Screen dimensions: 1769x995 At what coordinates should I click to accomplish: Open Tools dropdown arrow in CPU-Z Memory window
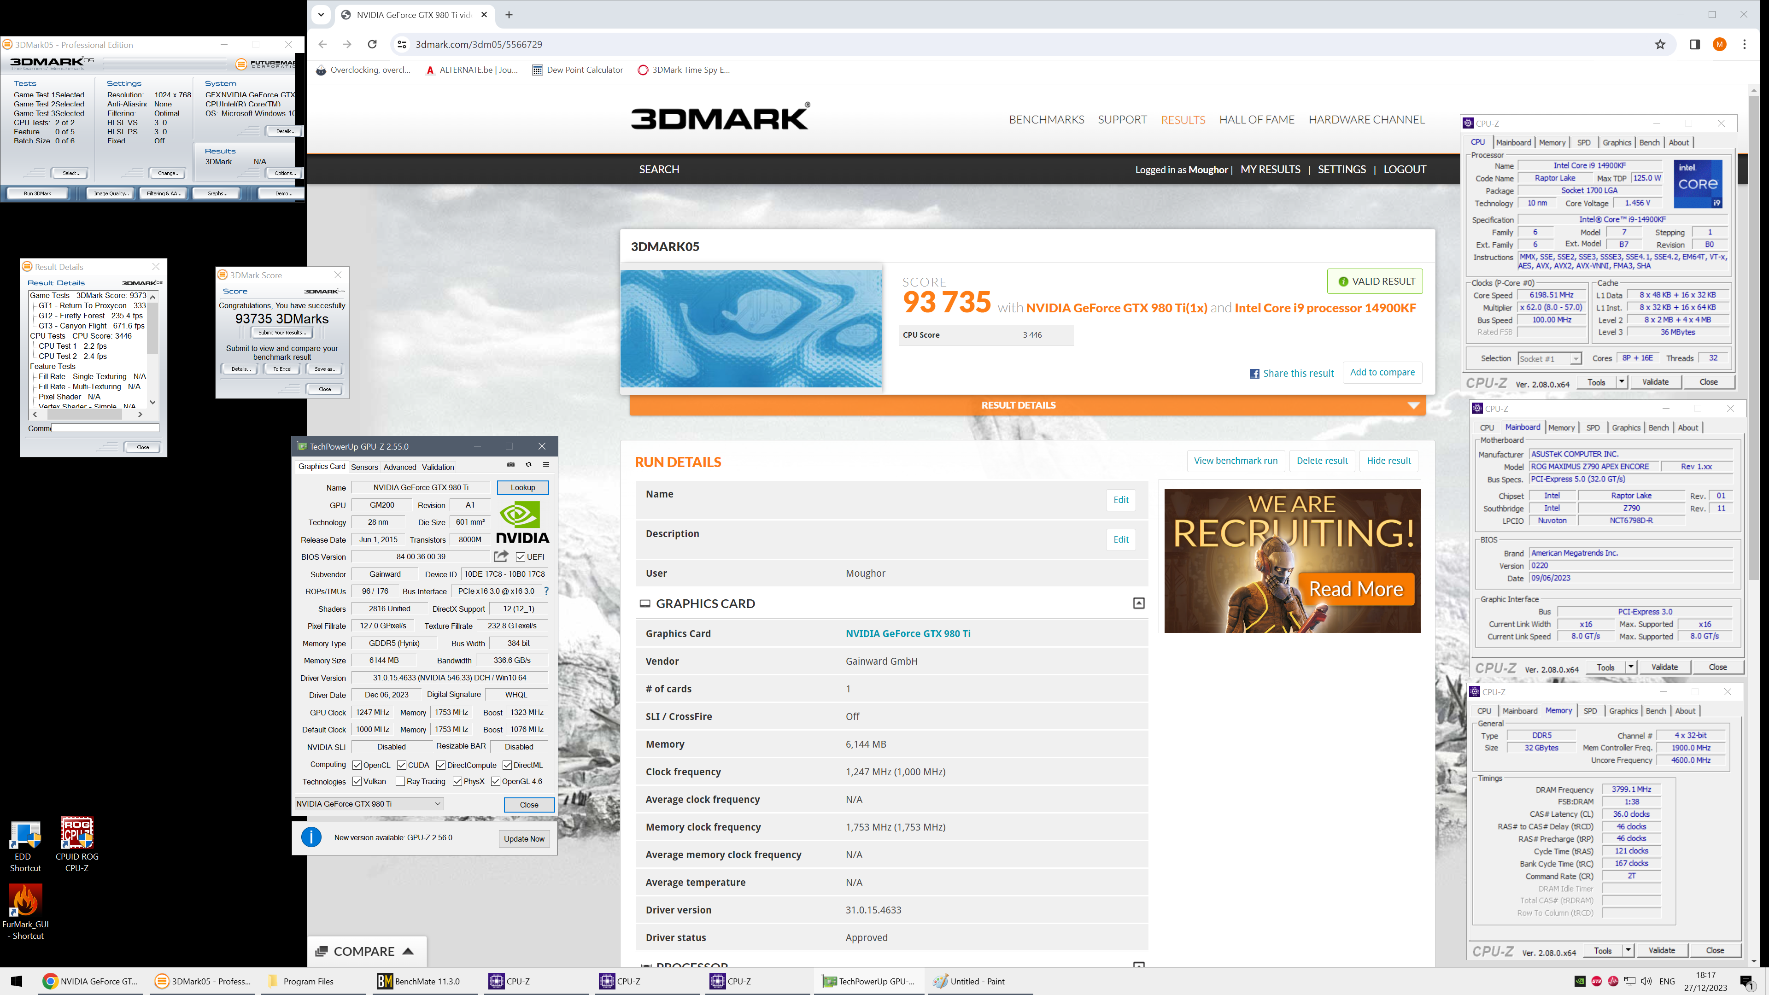tap(1628, 950)
